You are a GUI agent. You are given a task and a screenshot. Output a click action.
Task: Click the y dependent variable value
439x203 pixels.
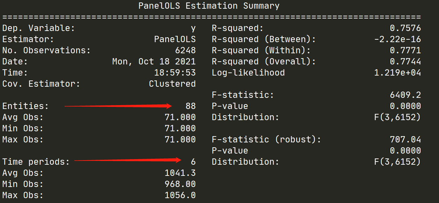(x=193, y=28)
